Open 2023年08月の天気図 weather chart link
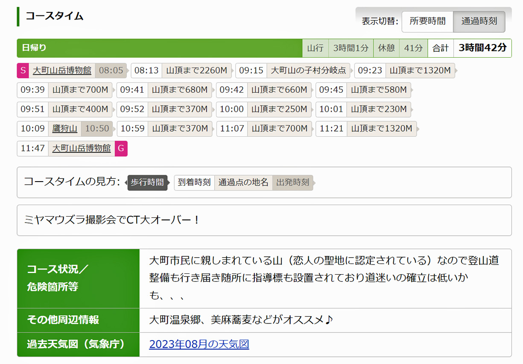This screenshot has width=523, height=364. [199, 344]
